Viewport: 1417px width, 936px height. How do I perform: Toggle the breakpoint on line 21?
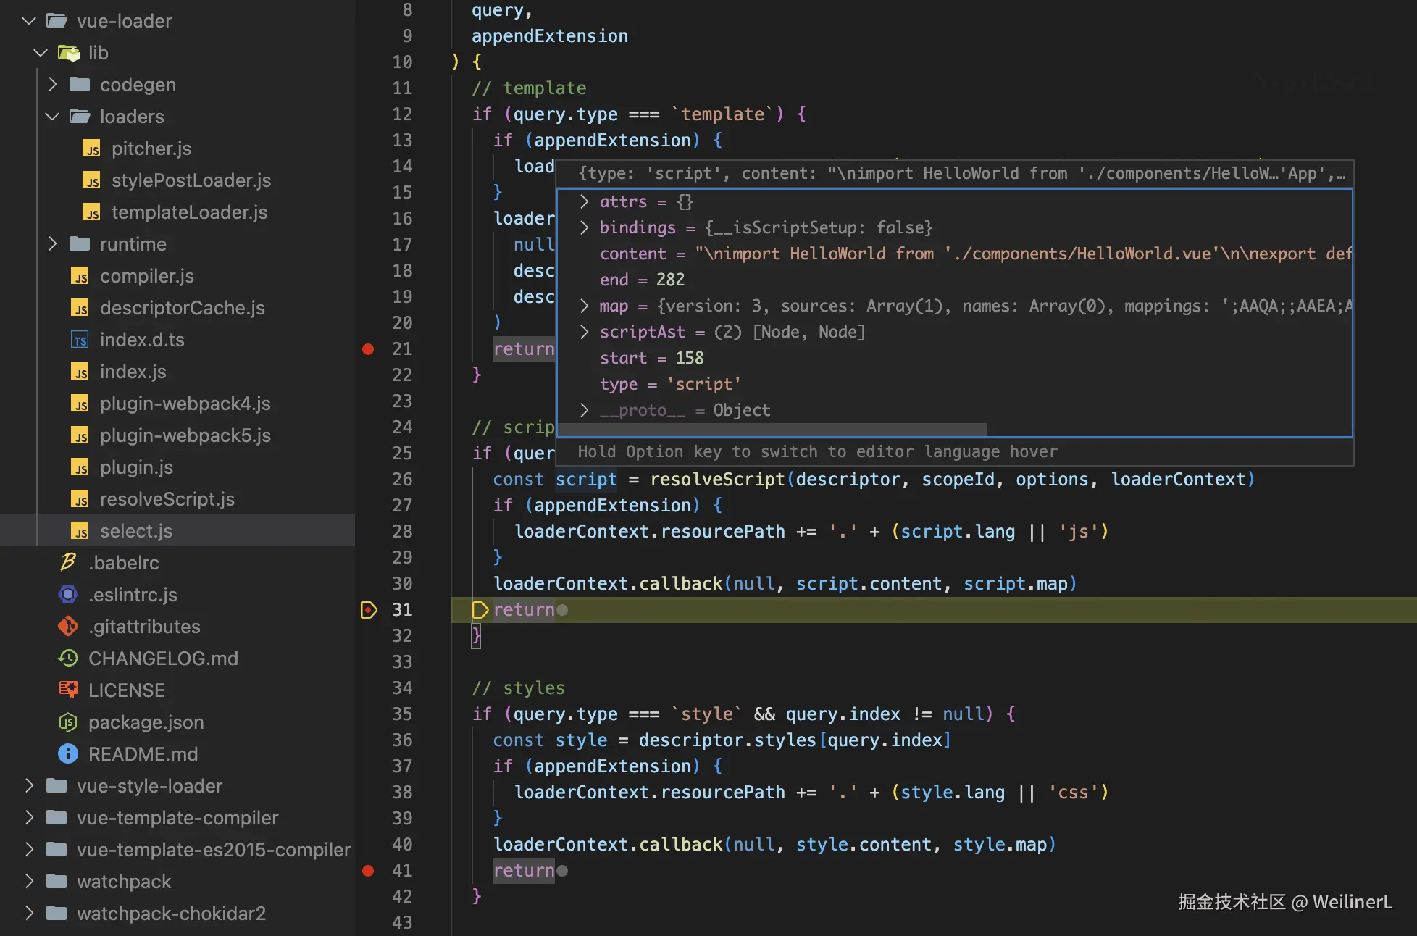pyautogui.click(x=368, y=349)
